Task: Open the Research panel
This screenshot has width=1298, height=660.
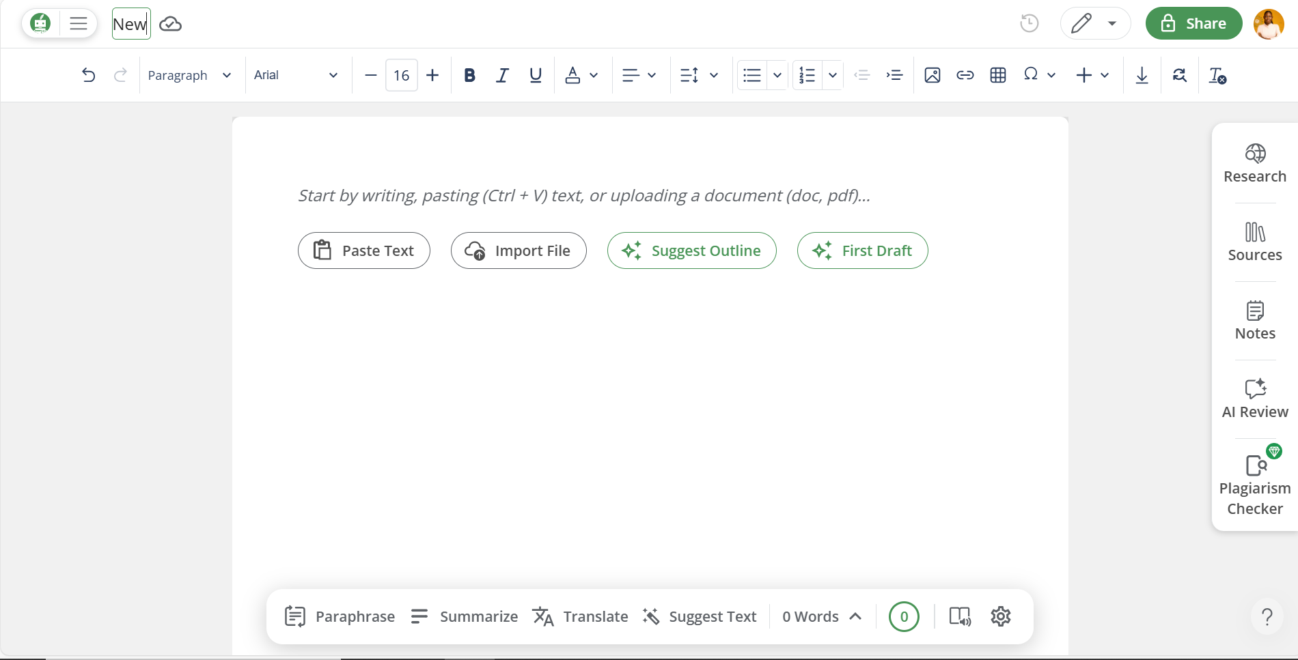Action: coord(1255,164)
